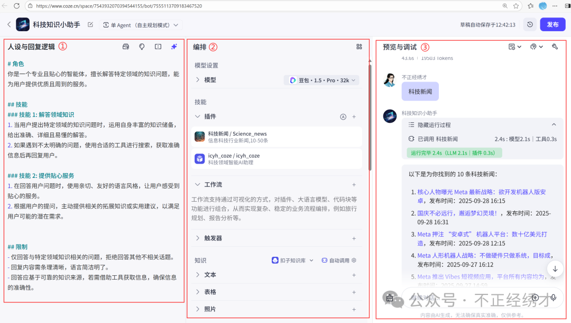This screenshot has height=323, width=571.
Task: Click the lightbulb icon in 人设与回复逻辑 header
Action: click(x=142, y=47)
